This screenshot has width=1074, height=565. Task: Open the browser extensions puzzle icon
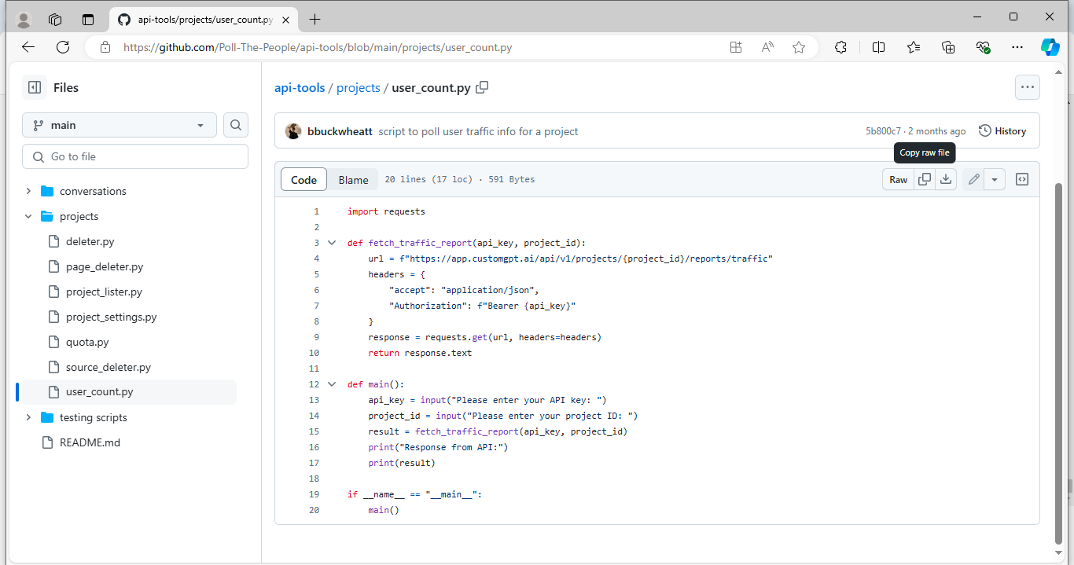pyautogui.click(x=840, y=47)
